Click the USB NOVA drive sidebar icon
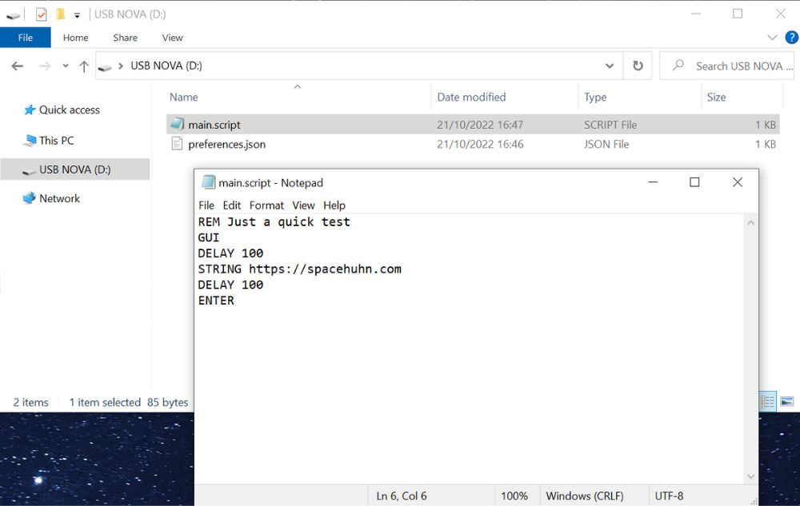 tap(29, 171)
